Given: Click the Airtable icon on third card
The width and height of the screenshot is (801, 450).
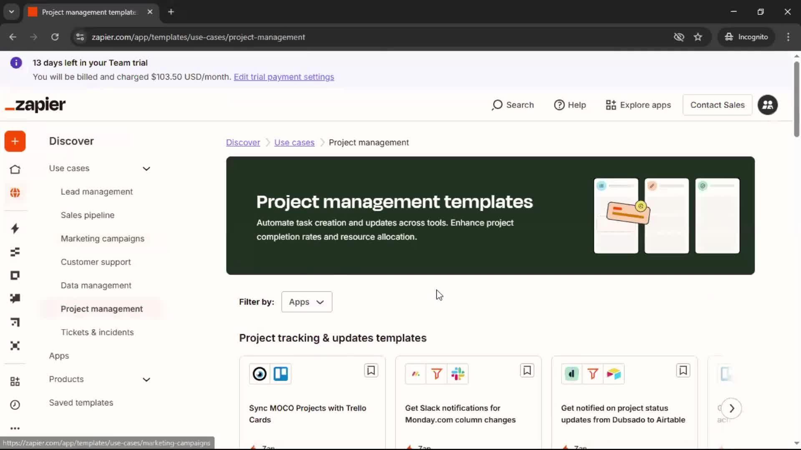Looking at the screenshot, I should pos(614,374).
